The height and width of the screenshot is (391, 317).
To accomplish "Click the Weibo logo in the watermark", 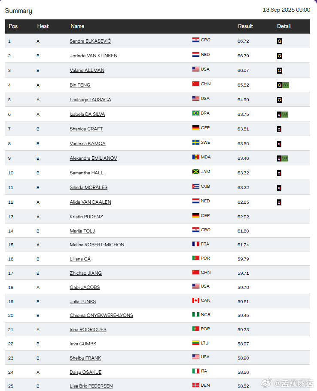I will 267,382.
